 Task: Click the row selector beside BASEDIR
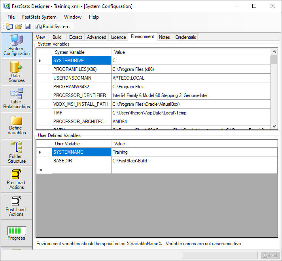point(44,161)
